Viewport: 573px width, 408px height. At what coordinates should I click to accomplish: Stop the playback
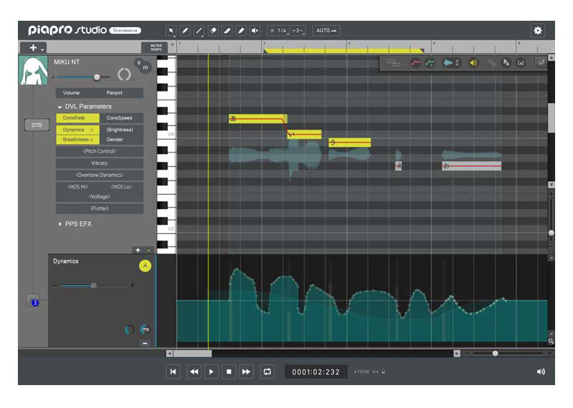click(x=228, y=371)
